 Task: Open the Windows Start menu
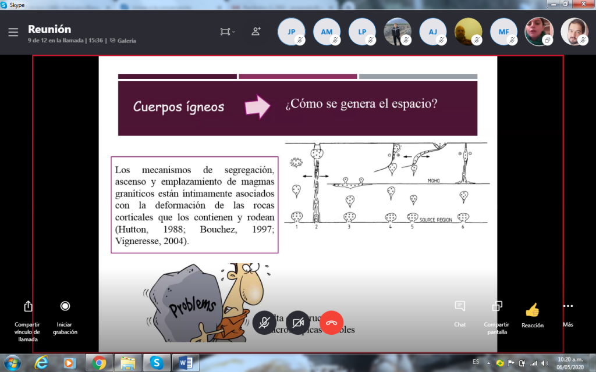[12, 363]
